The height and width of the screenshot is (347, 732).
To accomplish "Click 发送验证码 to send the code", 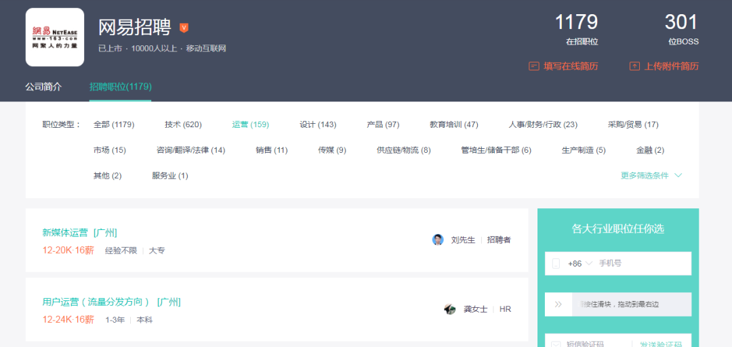I will [x=661, y=345].
